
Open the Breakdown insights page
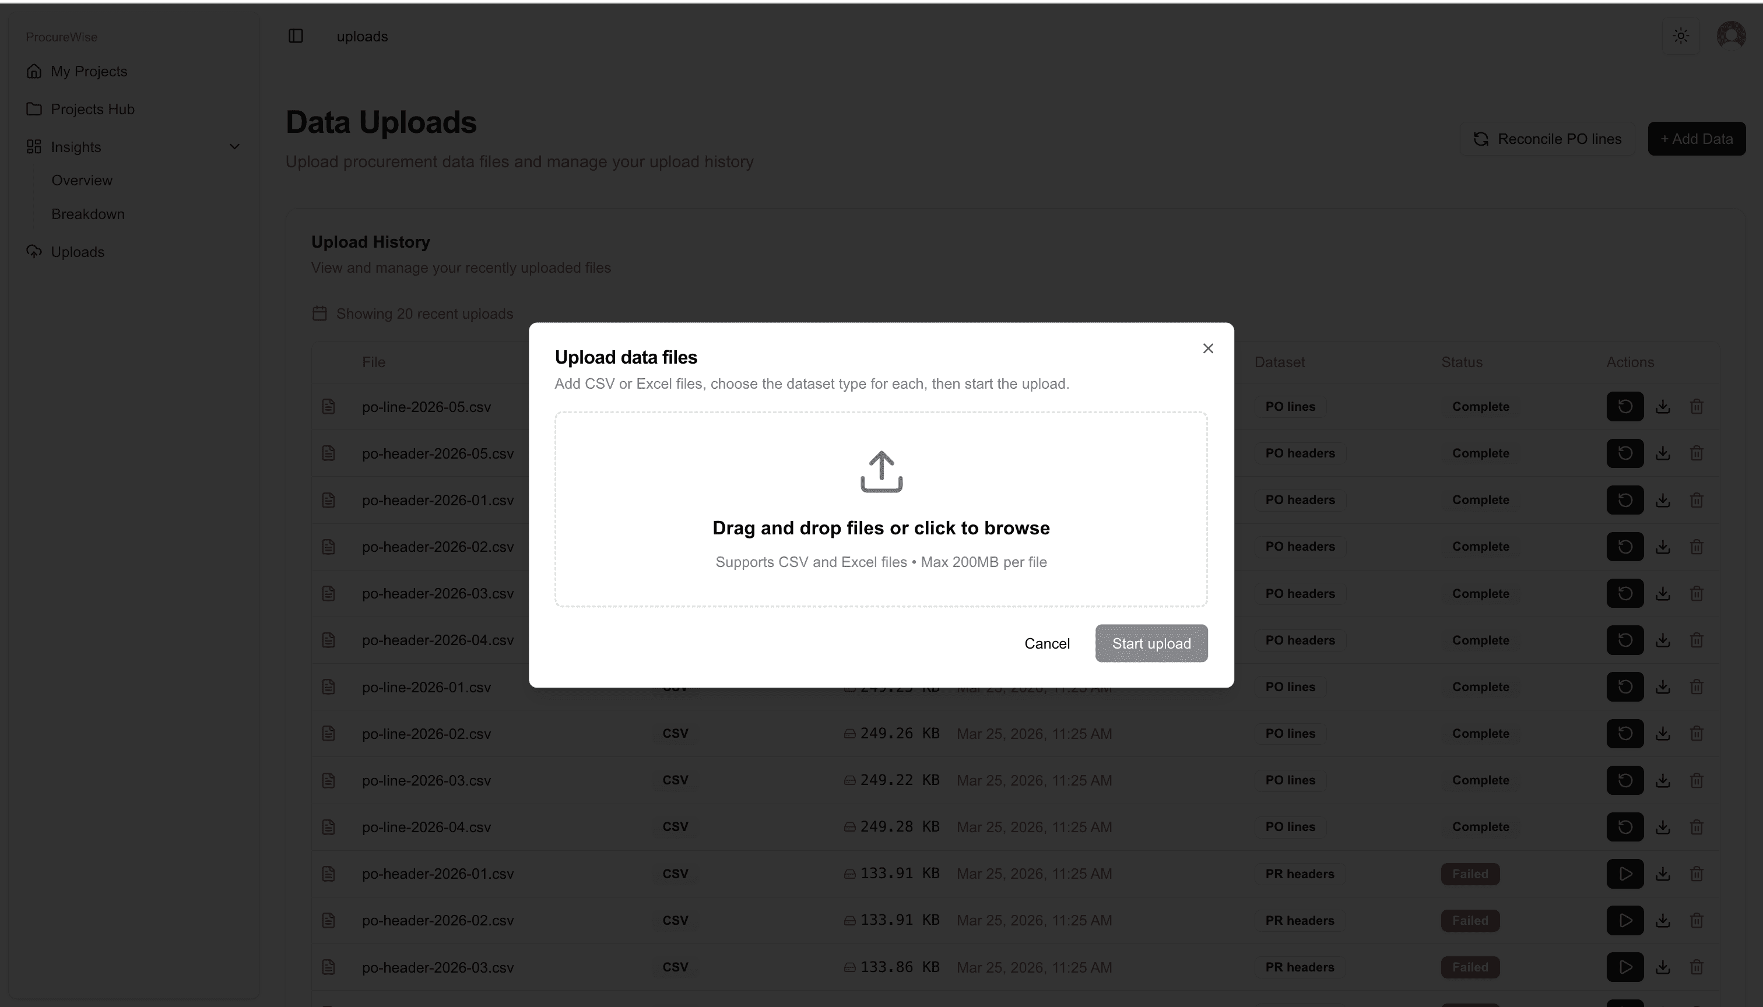tap(88, 214)
